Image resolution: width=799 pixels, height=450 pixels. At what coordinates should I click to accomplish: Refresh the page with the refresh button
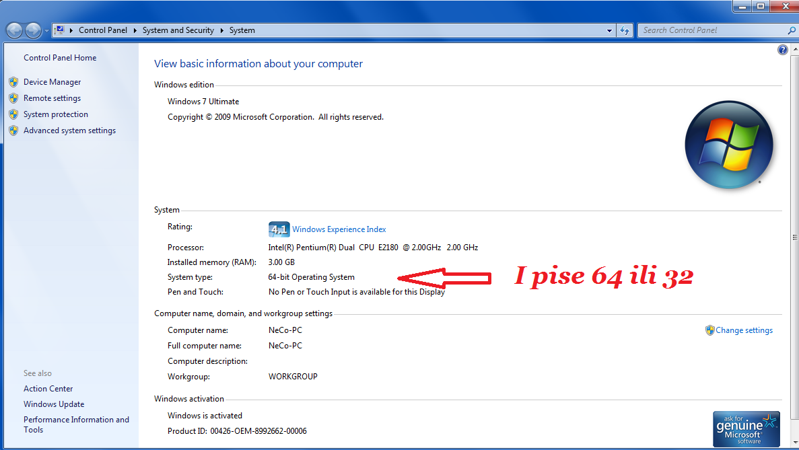625,30
